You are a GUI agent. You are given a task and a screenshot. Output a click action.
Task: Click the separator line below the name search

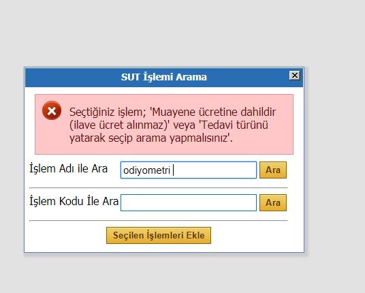[159, 187]
